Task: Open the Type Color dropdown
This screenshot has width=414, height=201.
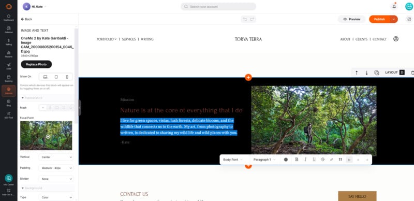Action: pos(56,197)
